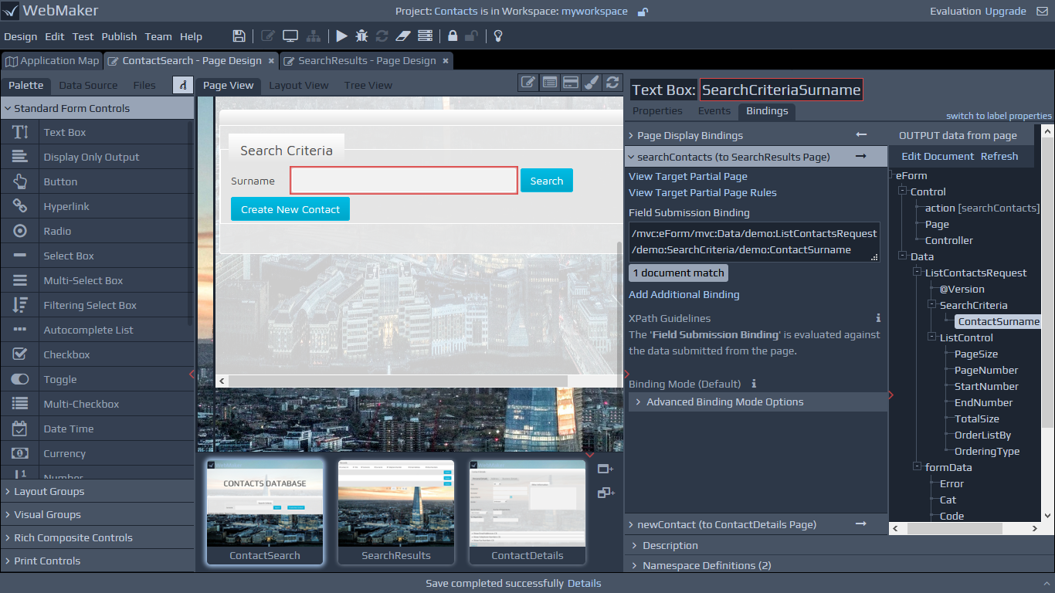Switch to Layout View tab

click(299, 85)
